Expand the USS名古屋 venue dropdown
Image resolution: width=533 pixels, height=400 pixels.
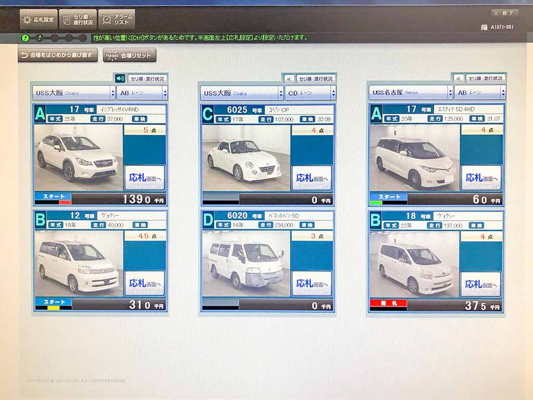[411, 93]
